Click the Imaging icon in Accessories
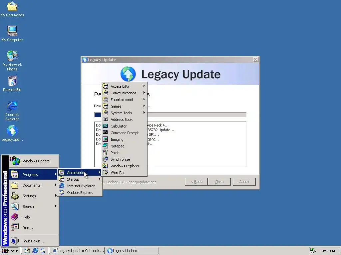Screen dimensions: 341x255 105,139
